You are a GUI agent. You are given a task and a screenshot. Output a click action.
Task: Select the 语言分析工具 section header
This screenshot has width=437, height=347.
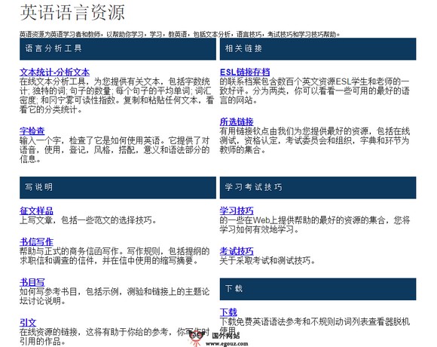click(x=118, y=49)
